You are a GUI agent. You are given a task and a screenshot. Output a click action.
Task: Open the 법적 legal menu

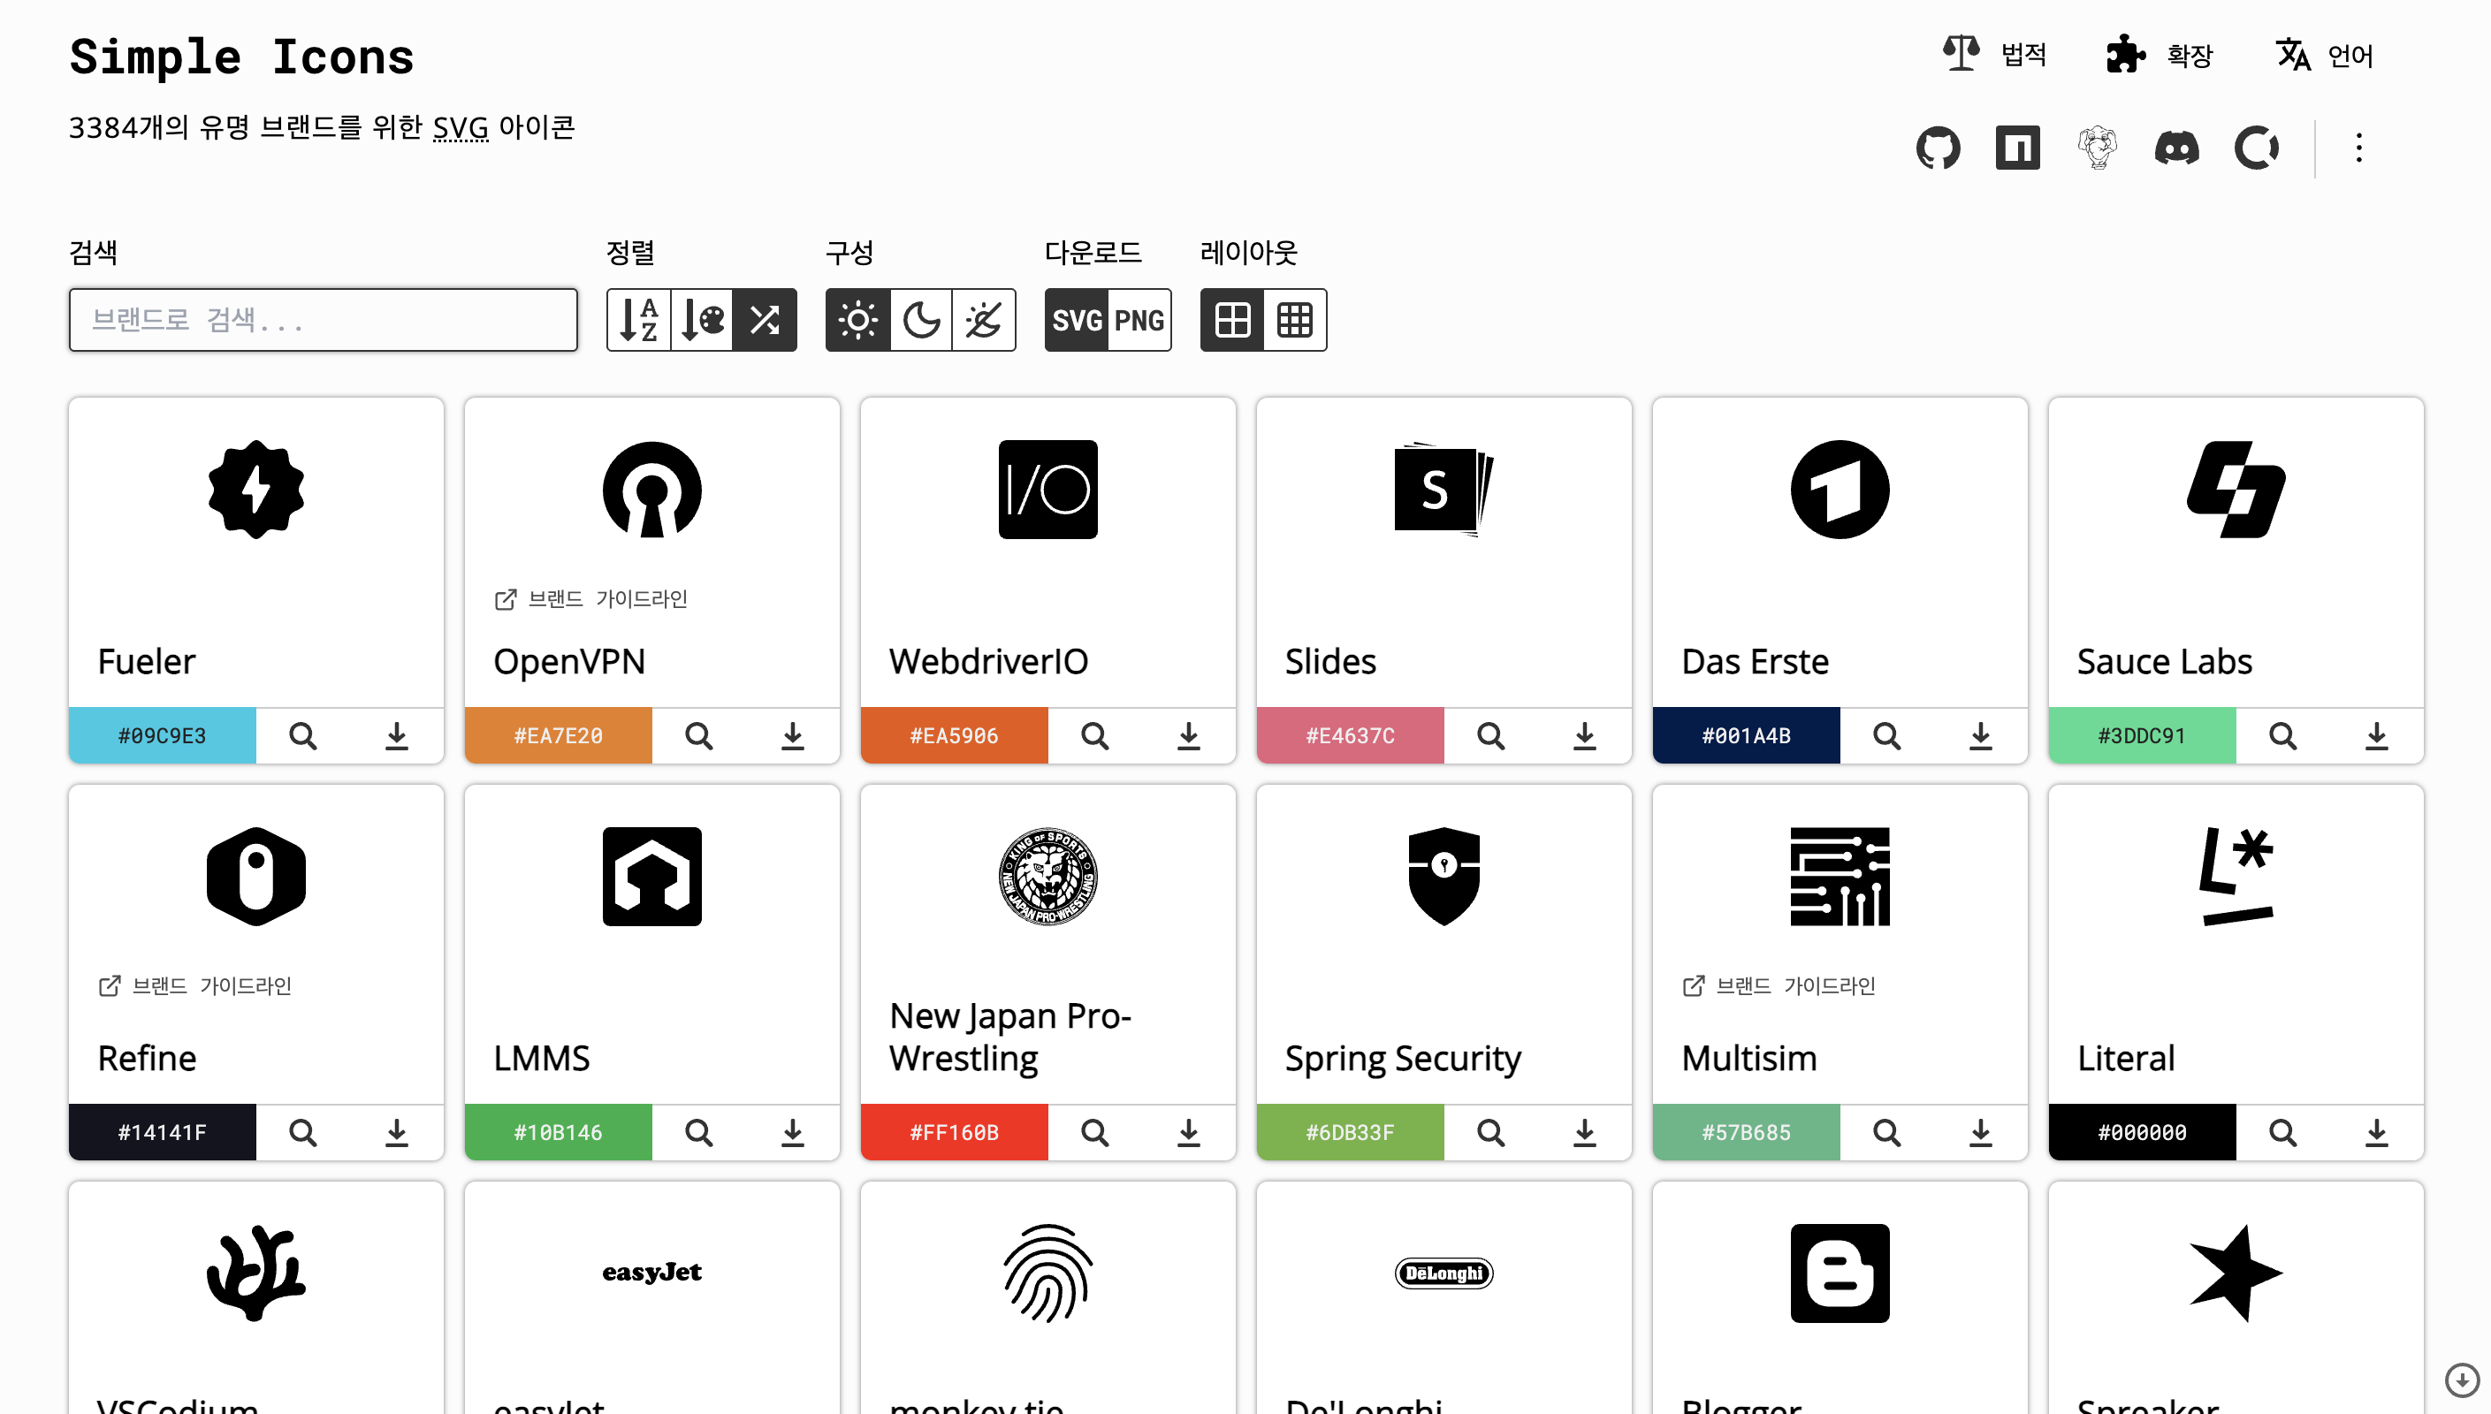(x=1993, y=56)
